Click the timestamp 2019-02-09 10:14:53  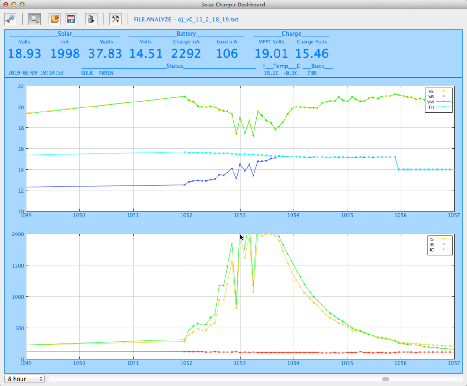pos(36,73)
